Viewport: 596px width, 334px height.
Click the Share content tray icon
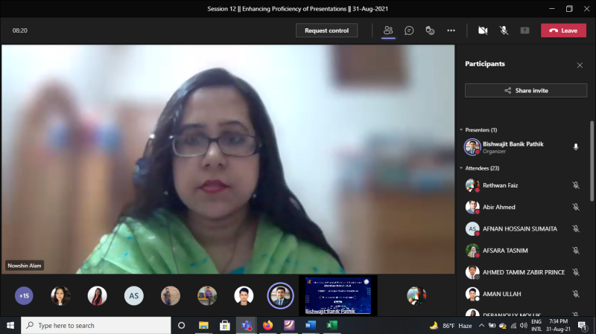tap(524, 30)
